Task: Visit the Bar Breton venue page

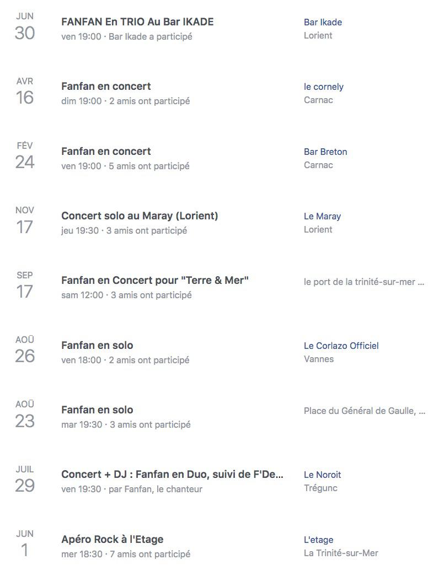Action: (x=325, y=152)
